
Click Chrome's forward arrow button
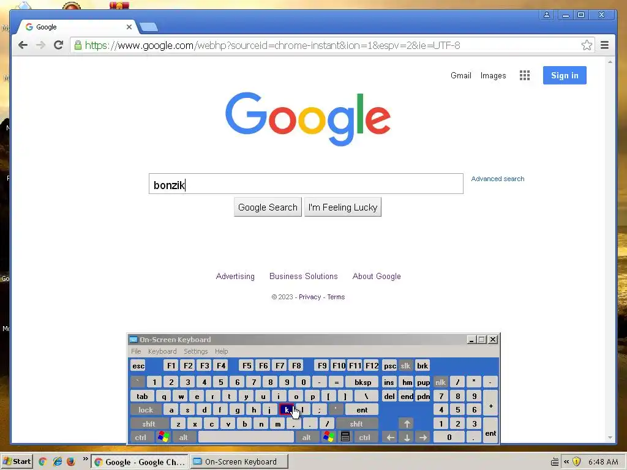40,45
